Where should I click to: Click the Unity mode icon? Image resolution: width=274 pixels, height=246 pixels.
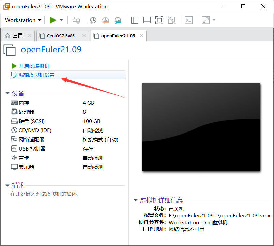(172, 20)
